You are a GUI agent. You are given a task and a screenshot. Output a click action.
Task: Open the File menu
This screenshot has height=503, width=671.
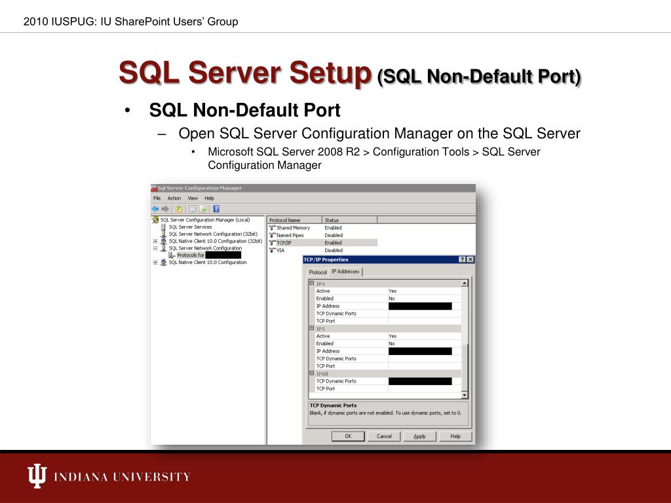point(157,198)
